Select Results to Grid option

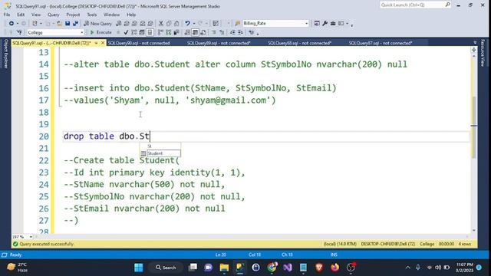[195, 32]
